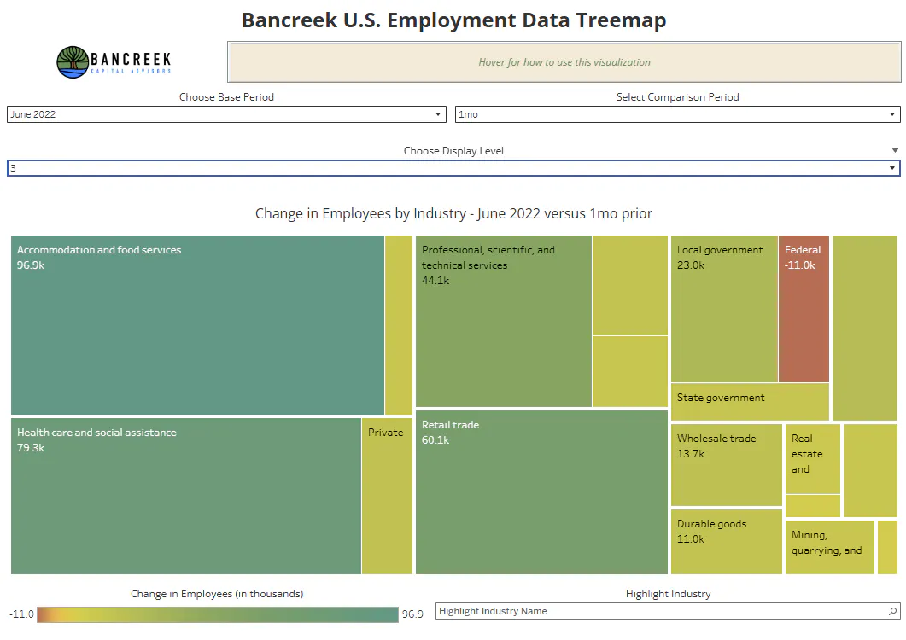The image size is (906, 640).
Task: Click in the Highlight Industry Name input
Action: click(662, 611)
